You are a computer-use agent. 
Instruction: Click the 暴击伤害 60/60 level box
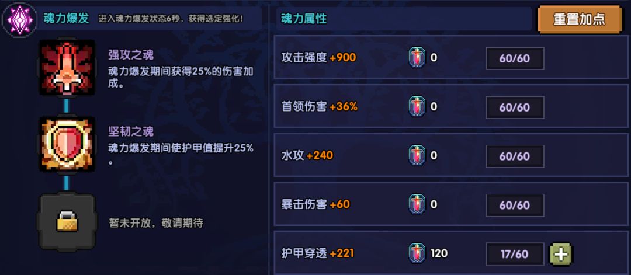(515, 206)
